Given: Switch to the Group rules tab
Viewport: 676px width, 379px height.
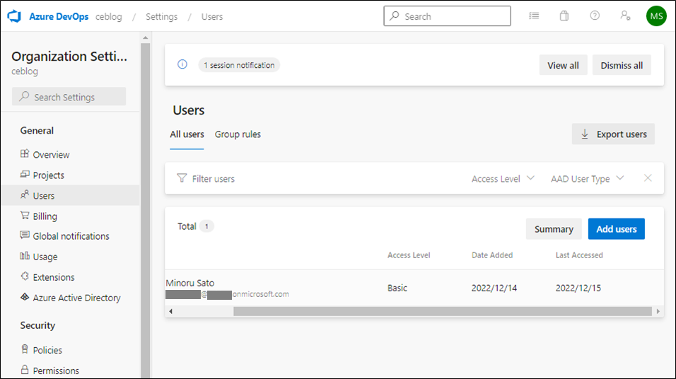Looking at the screenshot, I should (238, 134).
